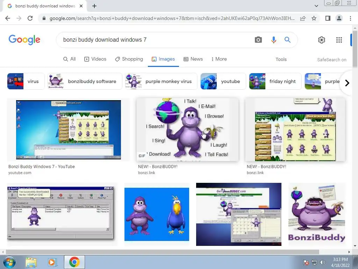
Task: Select the 'youtube' suggestion chip
Action: click(223, 81)
